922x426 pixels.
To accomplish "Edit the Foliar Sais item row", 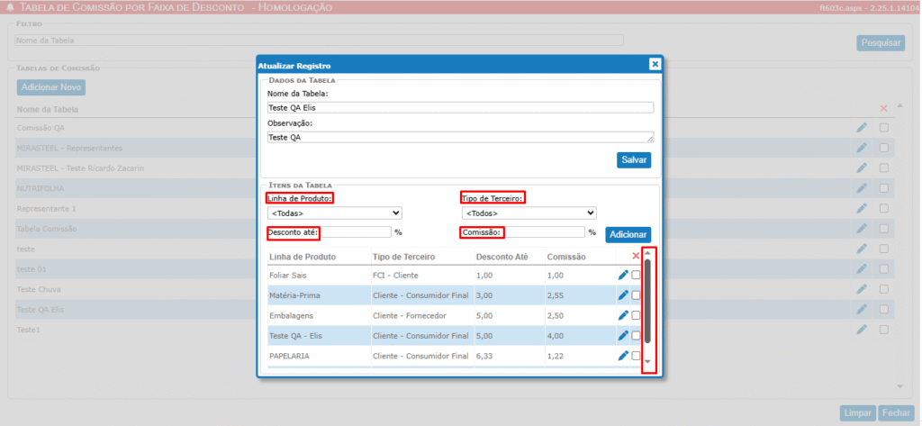I will pyautogui.click(x=623, y=275).
